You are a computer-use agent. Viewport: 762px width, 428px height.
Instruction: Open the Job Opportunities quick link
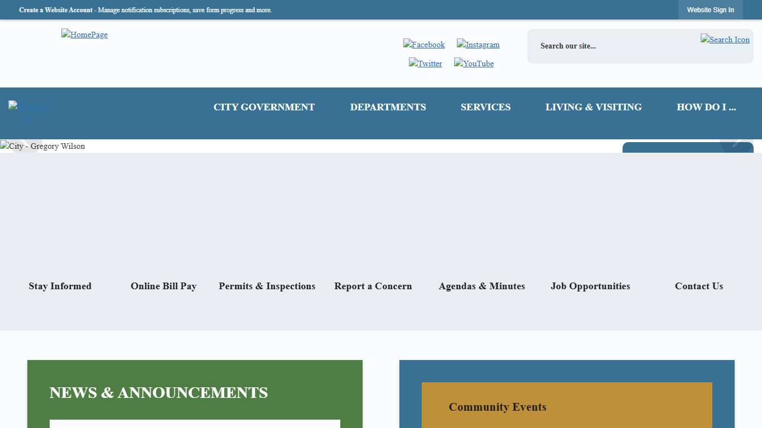click(590, 286)
